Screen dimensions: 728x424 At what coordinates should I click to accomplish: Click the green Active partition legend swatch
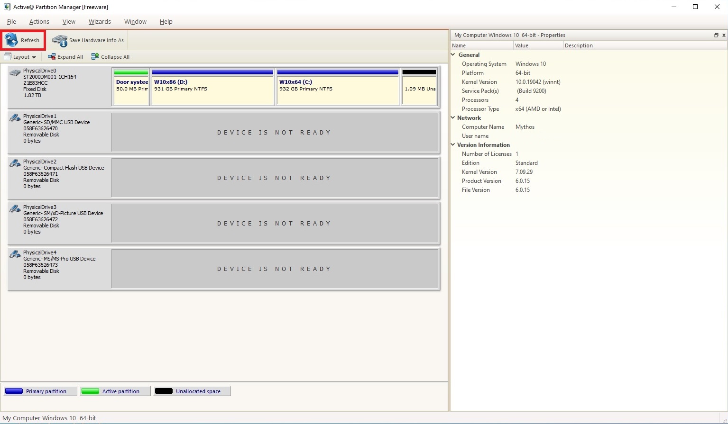point(90,391)
